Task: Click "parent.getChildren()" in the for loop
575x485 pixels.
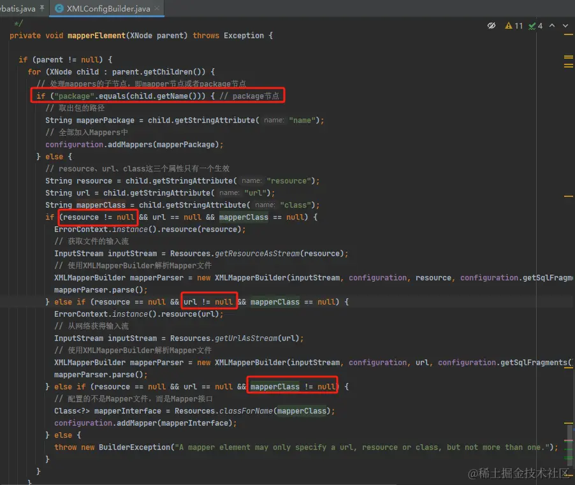Action: (159, 72)
